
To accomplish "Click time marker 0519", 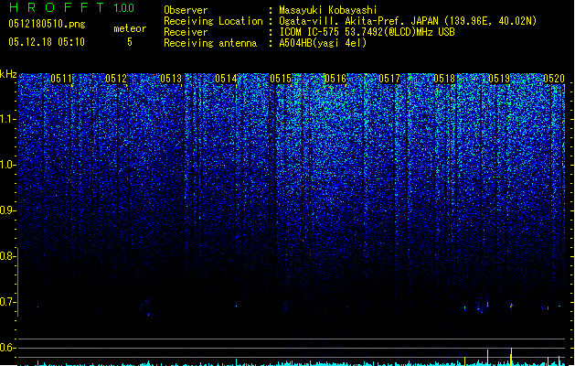I will [499, 79].
